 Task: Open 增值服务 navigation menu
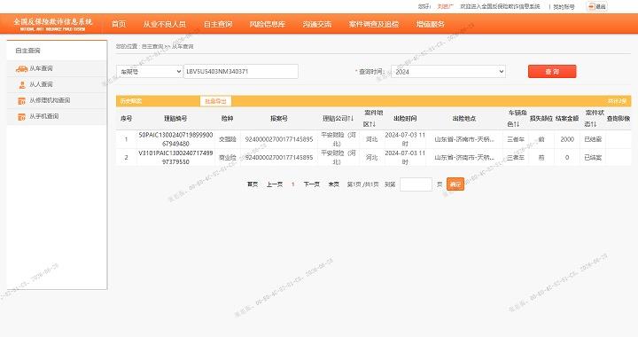pyautogui.click(x=431, y=24)
